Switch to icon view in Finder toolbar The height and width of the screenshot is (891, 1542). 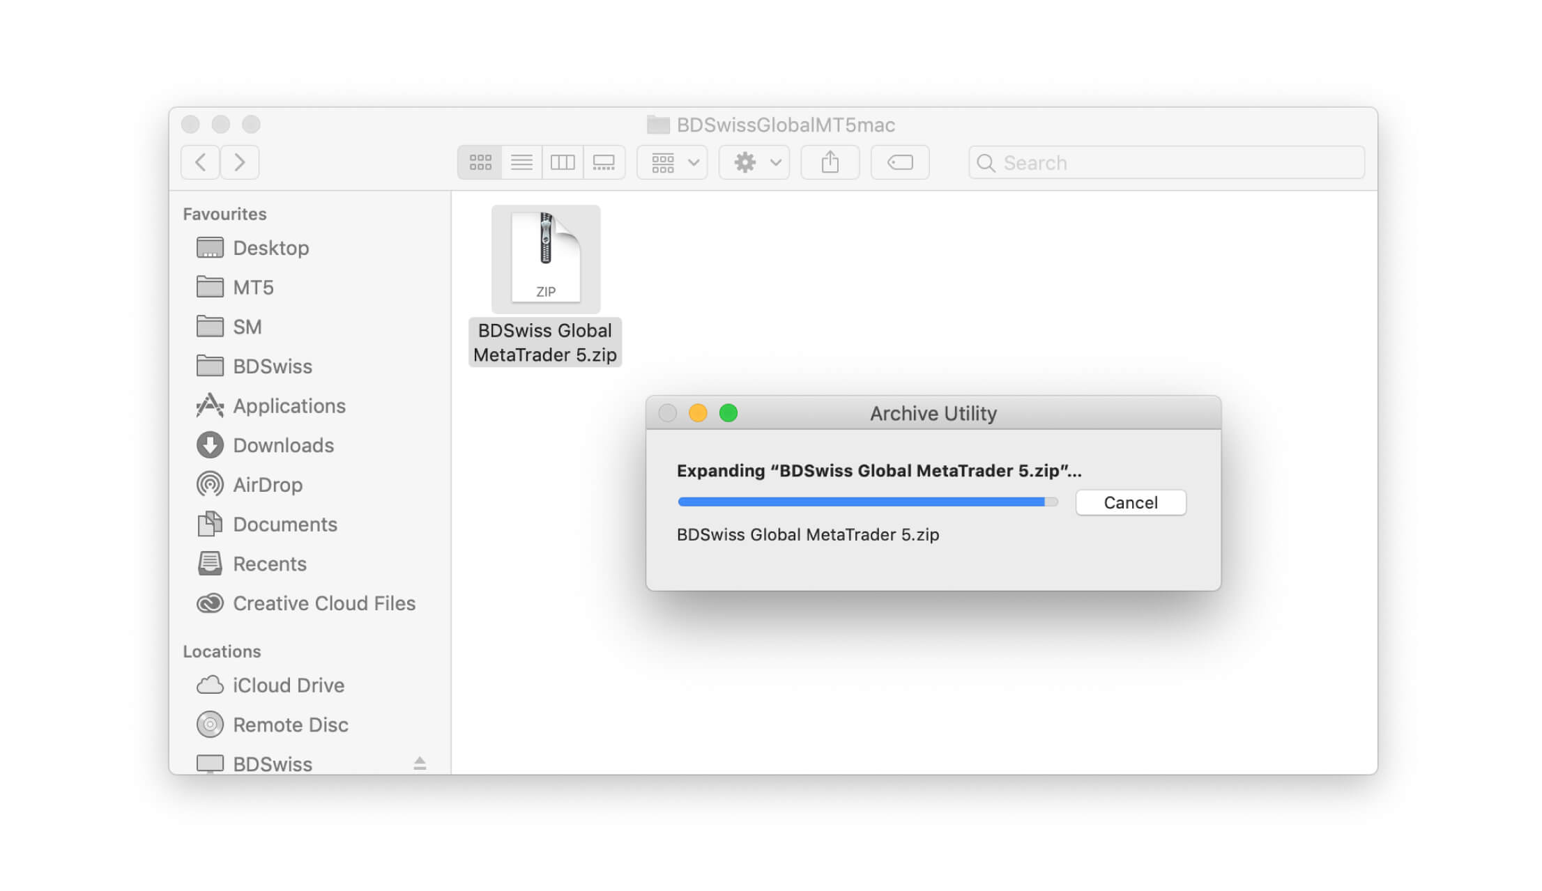[480, 162]
